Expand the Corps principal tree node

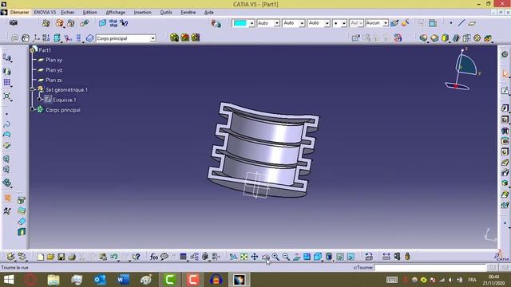pyautogui.click(x=32, y=109)
